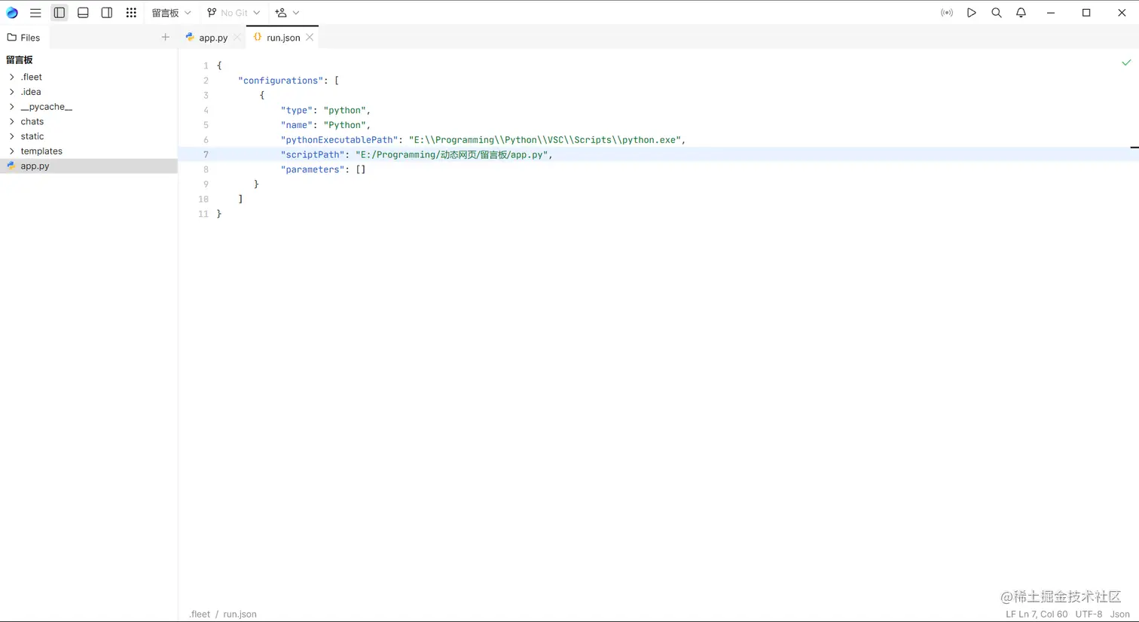Click the 留言板 project root label
The height and width of the screenshot is (622, 1139).
20,60
